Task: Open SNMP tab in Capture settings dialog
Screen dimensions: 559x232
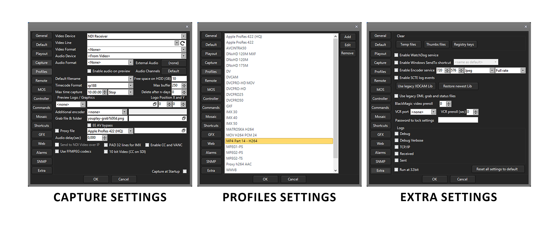Action: tap(42, 162)
